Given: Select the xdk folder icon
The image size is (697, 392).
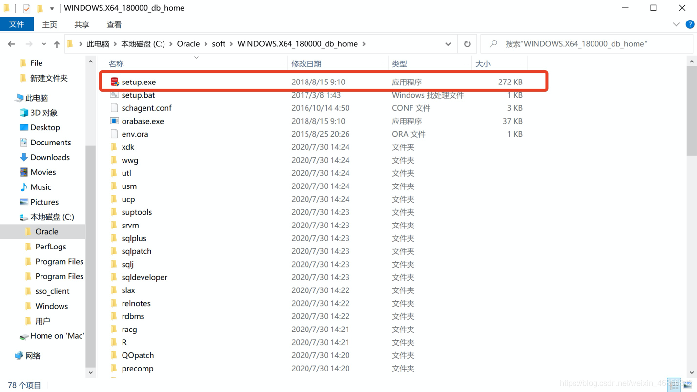Looking at the screenshot, I should click(x=114, y=147).
